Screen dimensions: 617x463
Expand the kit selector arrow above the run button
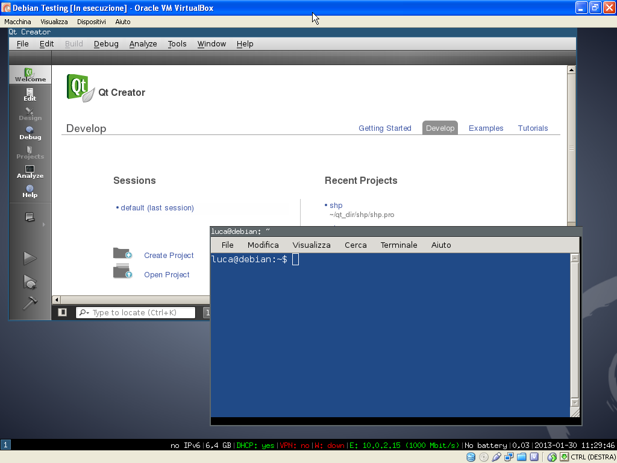click(x=43, y=224)
